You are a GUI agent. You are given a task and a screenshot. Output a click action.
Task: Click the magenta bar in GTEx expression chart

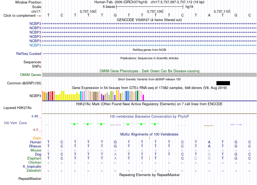[143, 97]
